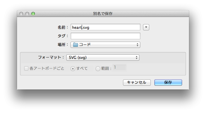Select the 範囲 radio button
206x113 pixels.
pos(98,68)
